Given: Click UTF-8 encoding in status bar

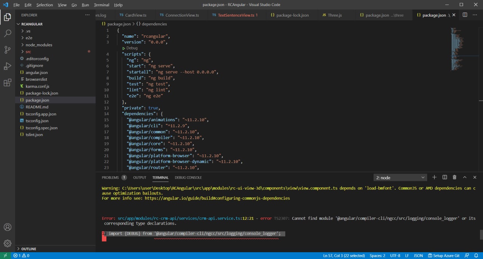Looking at the screenshot, I should point(395,256).
